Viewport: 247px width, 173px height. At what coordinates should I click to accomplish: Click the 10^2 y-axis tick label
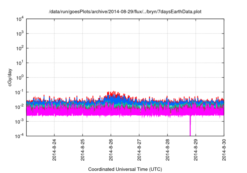point(20,48)
